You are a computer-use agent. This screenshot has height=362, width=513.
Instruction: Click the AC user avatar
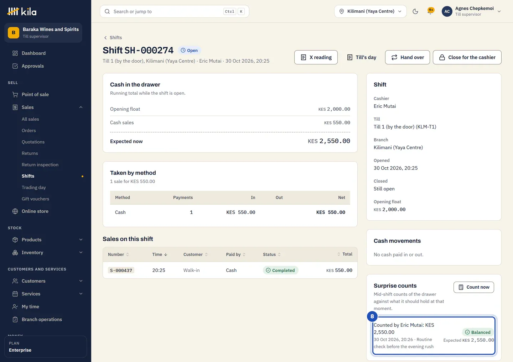(447, 11)
